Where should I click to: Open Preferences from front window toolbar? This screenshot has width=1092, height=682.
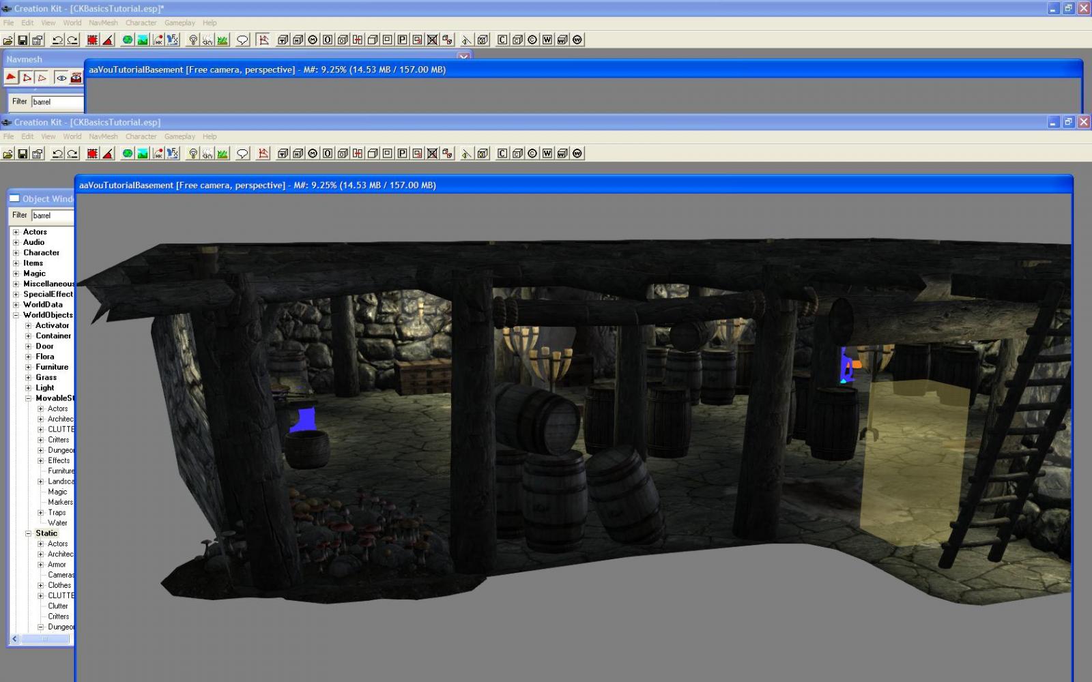[38, 154]
